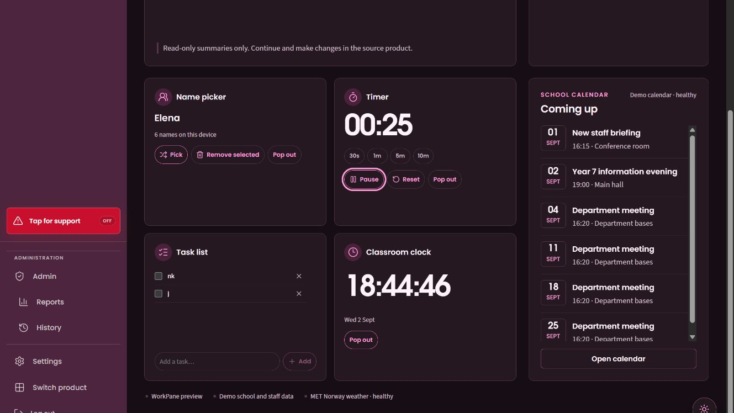Screen dimensions: 734x413
Task: Click "Demo school and staff data" footer text
Action: point(256,396)
